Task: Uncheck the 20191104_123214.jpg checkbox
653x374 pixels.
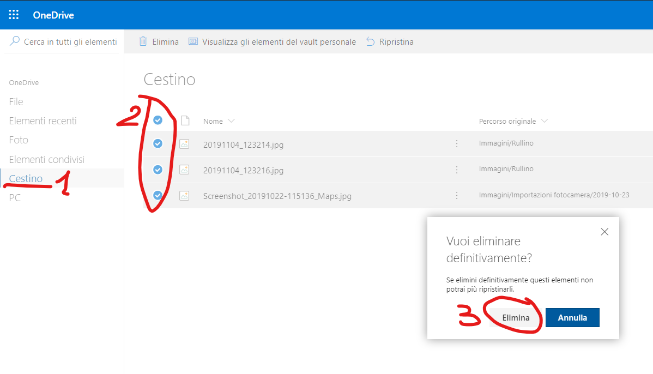Action: pos(158,143)
